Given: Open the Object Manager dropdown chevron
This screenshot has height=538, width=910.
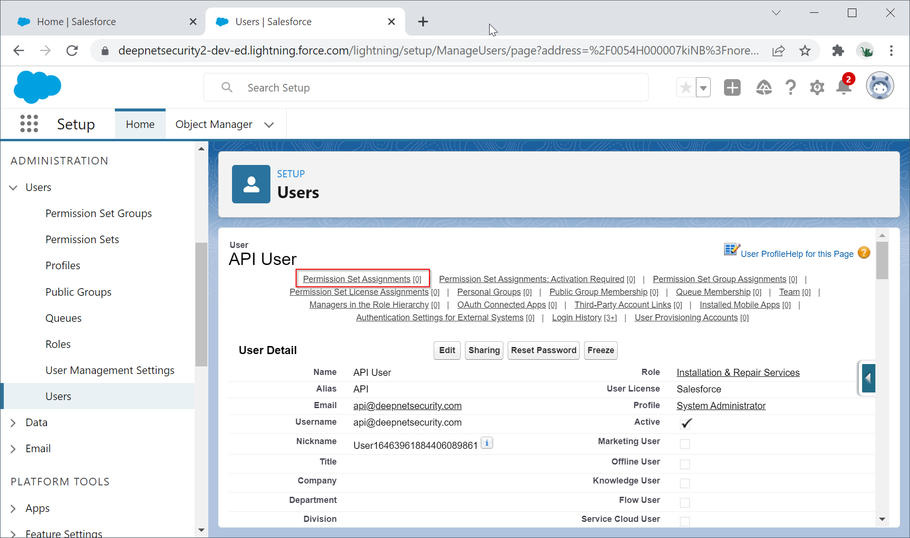Looking at the screenshot, I should coord(269,125).
